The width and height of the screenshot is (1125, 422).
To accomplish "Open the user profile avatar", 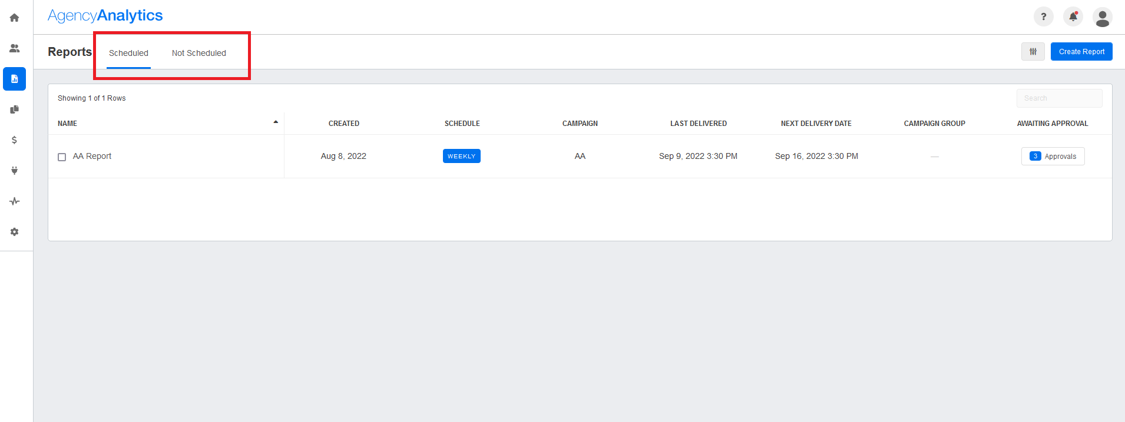I will (x=1103, y=17).
